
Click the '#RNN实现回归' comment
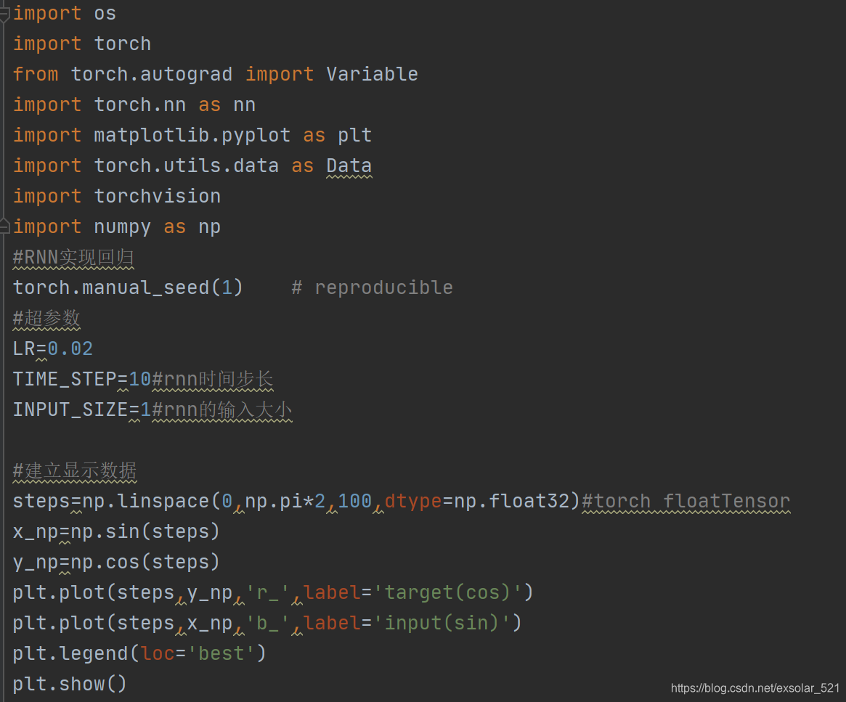tap(73, 257)
